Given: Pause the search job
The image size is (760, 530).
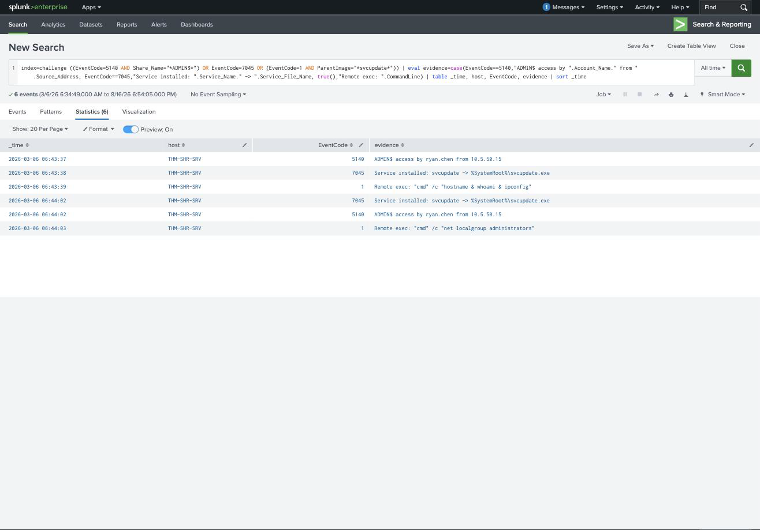Looking at the screenshot, I should [625, 95].
